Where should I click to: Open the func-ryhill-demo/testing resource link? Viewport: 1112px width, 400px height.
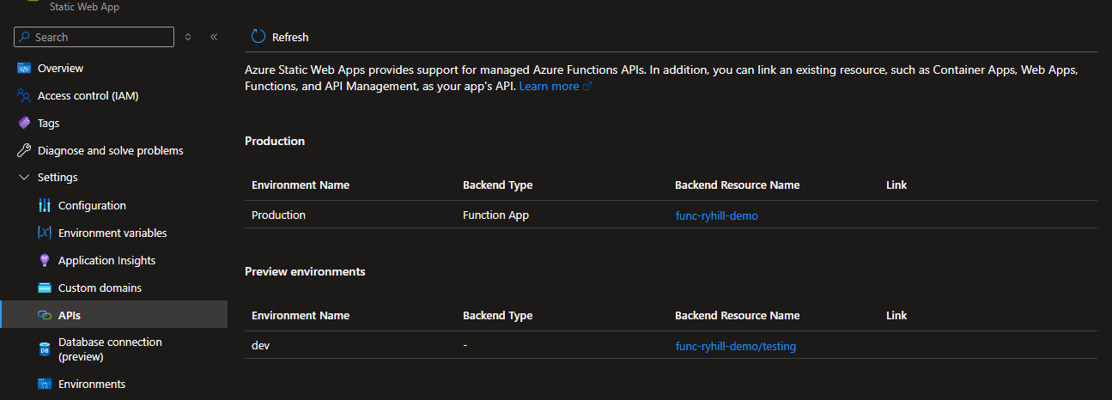tap(735, 347)
